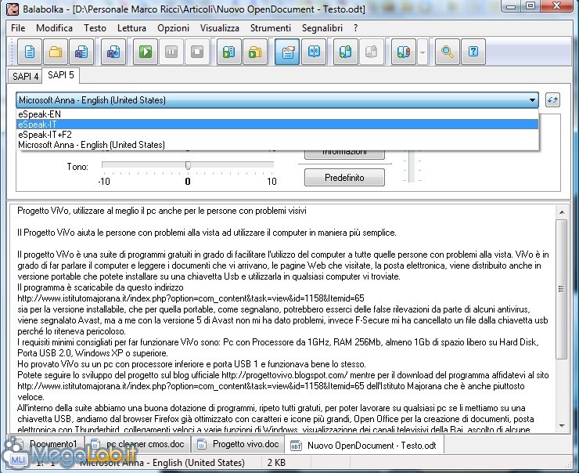Screen dimensions: 579x473
Task: Open the Visualizza menu
Action: click(219, 28)
